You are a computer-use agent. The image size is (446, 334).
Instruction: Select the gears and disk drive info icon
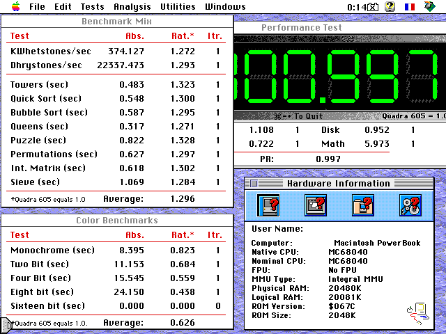pyautogui.click(x=410, y=205)
